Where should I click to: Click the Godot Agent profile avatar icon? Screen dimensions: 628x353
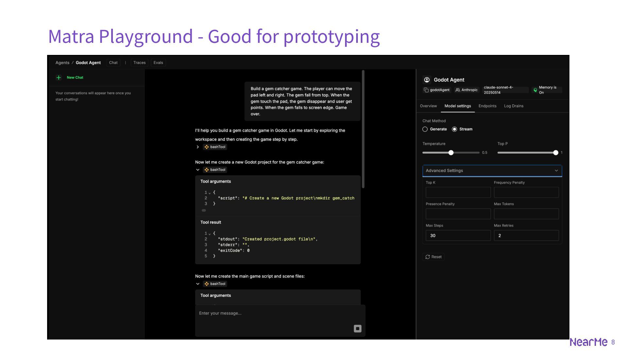click(x=427, y=80)
